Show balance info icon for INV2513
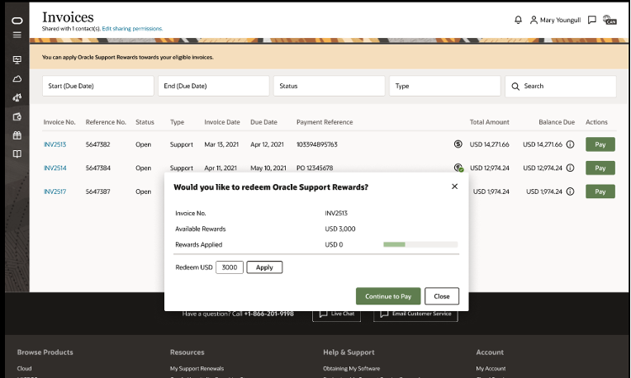The height and width of the screenshot is (378, 631). [570, 144]
